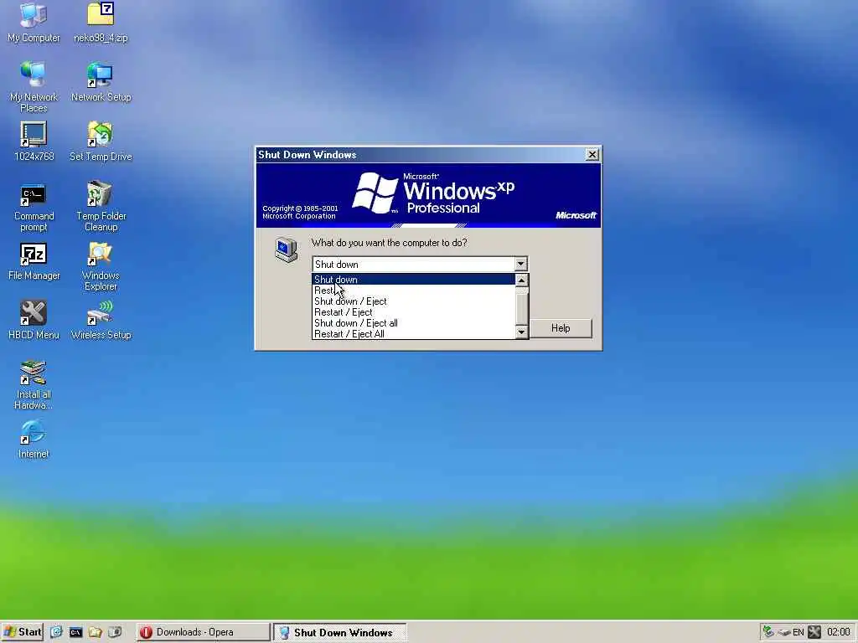858x643 pixels.
Task: Click the dropdown list scroll down arrow
Action: pos(521,332)
